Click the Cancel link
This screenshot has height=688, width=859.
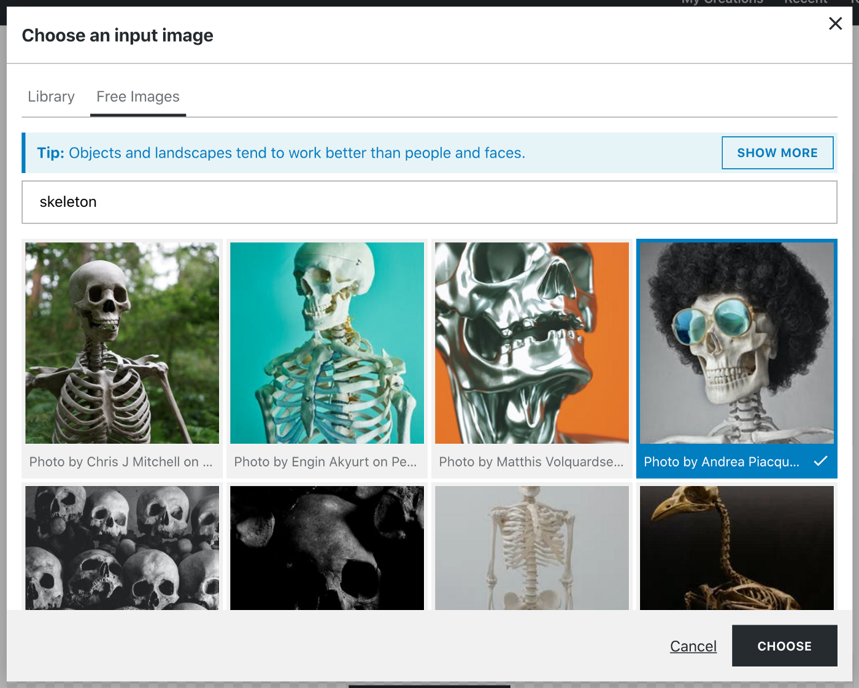tap(693, 646)
